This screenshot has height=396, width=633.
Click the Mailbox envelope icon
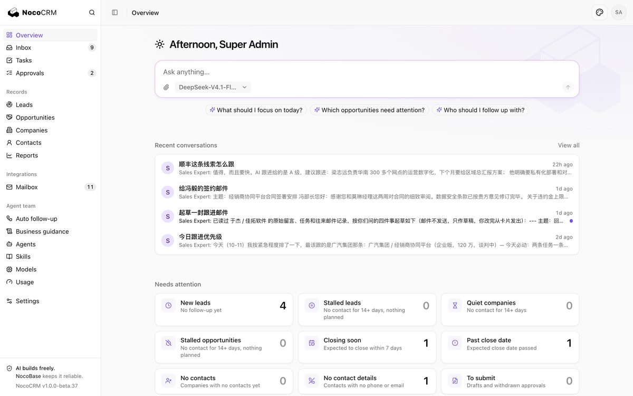coord(9,187)
